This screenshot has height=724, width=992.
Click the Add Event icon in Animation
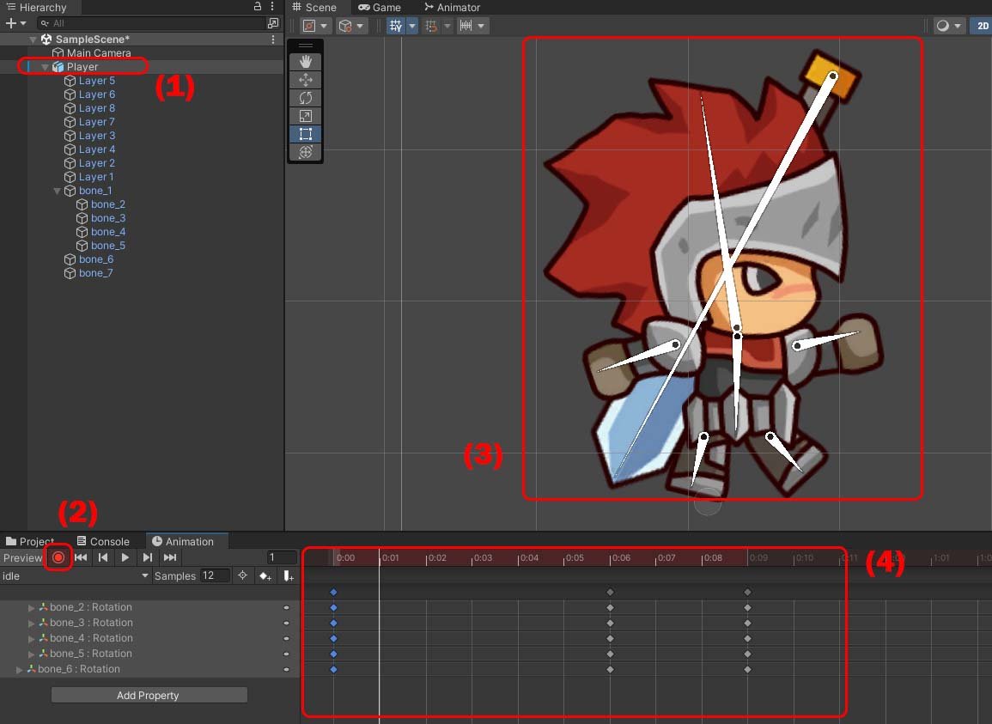[289, 576]
